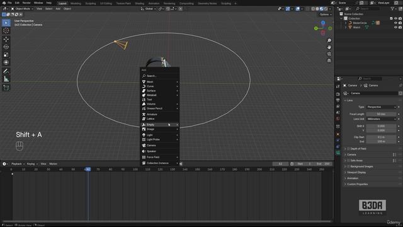This screenshot has height=227, width=403.
Task: Click the timeline current frame field
Action: tap(280, 164)
